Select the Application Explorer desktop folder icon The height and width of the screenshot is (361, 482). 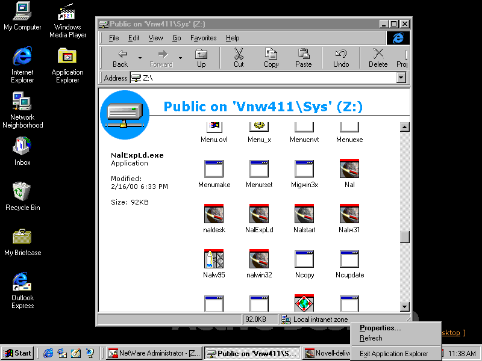coord(67,65)
